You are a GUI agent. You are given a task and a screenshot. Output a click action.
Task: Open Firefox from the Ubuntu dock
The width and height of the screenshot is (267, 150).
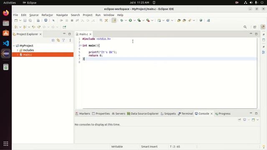pyautogui.click(x=6, y=13)
